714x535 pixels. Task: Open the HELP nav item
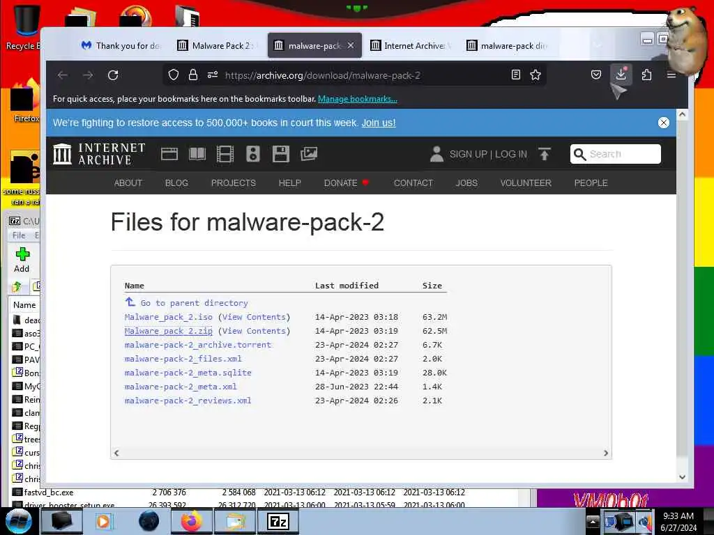[289, 183]
